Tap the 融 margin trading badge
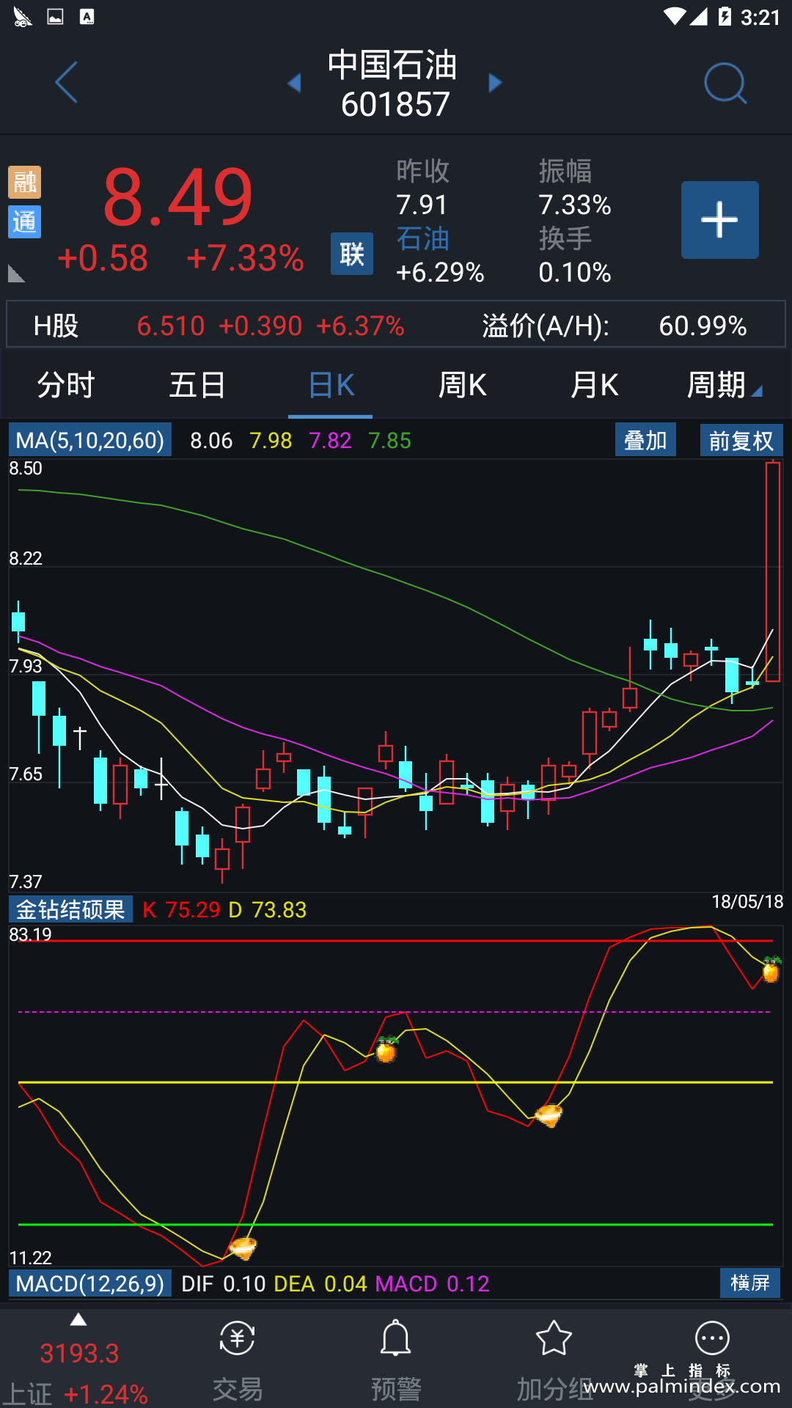 point(24,183)
